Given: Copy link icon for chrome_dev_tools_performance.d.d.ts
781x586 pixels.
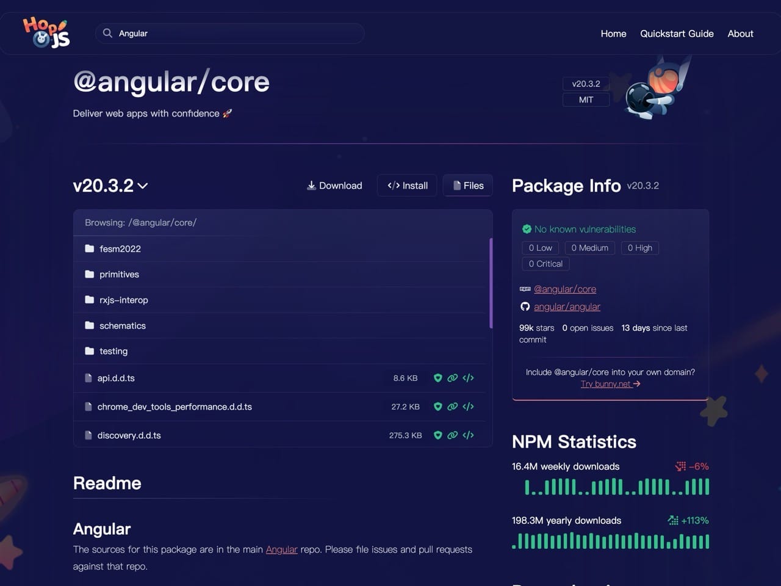Looking at the screenshot, I should tap(452, 407).
